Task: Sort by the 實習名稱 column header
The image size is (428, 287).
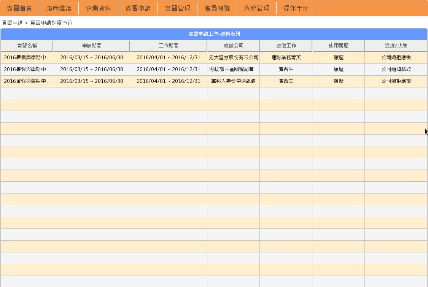Action: (x=27, y=46)
